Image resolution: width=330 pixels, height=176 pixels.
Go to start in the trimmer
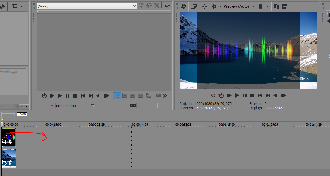click(x=83, y=96)
